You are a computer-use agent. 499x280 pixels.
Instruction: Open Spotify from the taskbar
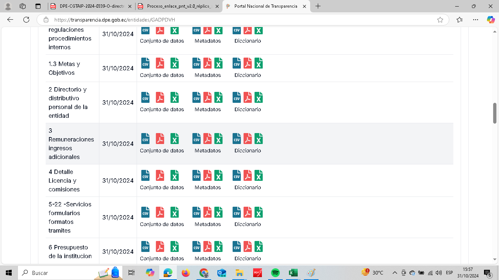click(x=275, y=273)
